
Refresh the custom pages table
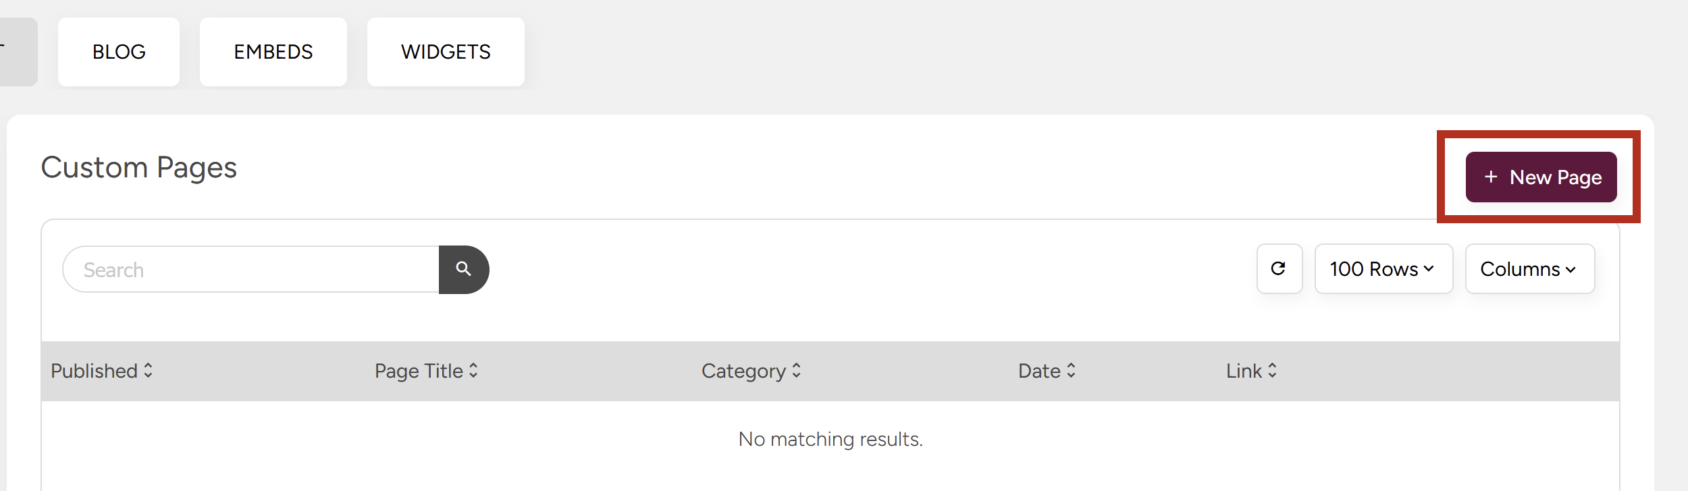pyautogui.click(x=1279, y=268)
